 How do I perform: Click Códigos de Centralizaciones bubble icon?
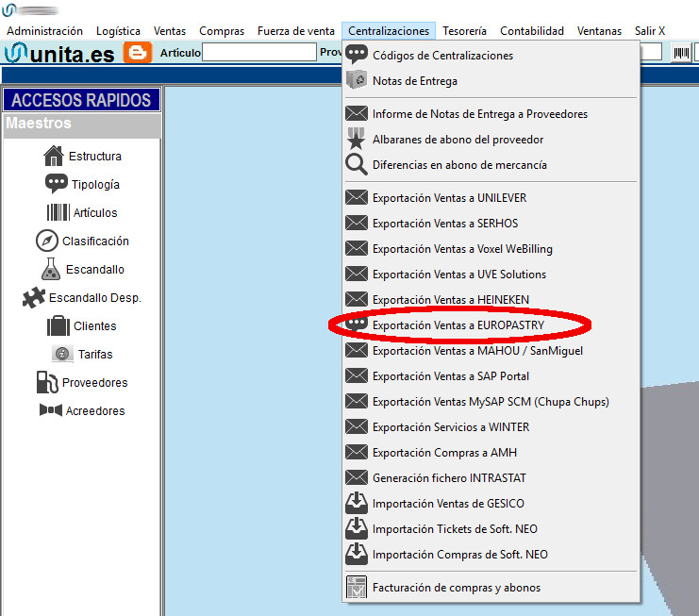pyautogui.click(x=357, y=55)
